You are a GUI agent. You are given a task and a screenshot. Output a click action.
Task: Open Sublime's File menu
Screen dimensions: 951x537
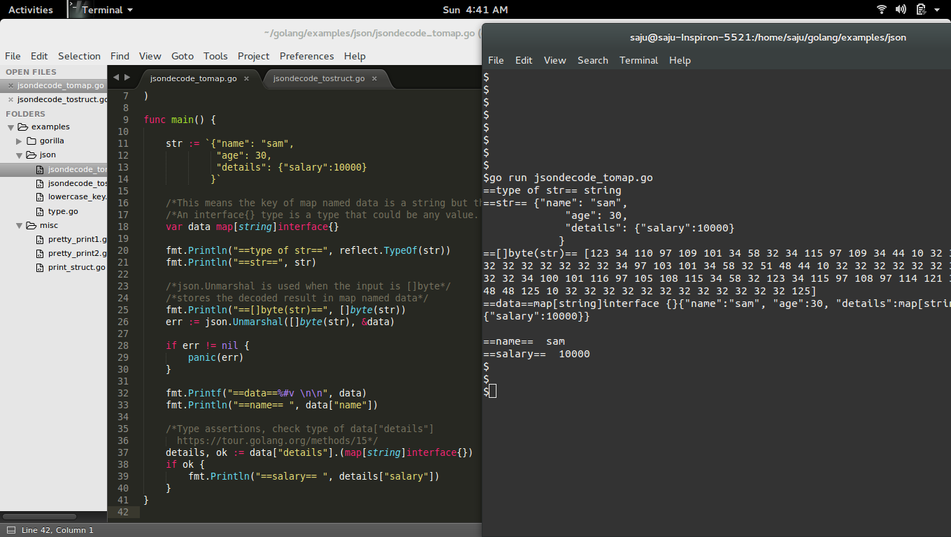[13, 56]
